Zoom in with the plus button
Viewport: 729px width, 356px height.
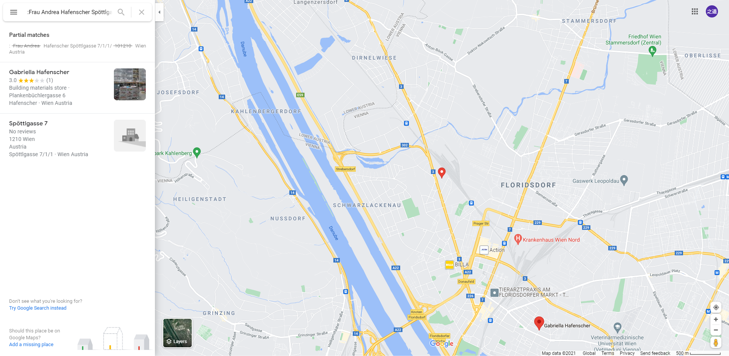(716, 320)
